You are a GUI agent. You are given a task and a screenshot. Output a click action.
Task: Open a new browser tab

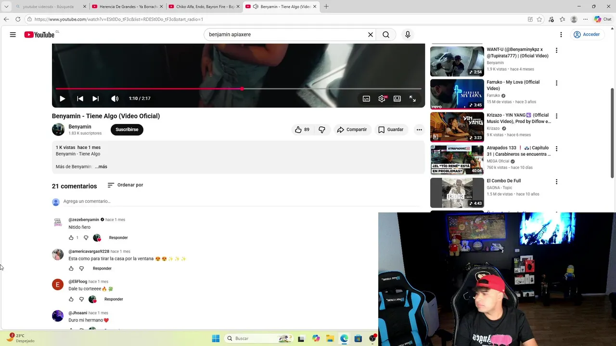pos(326,7)
